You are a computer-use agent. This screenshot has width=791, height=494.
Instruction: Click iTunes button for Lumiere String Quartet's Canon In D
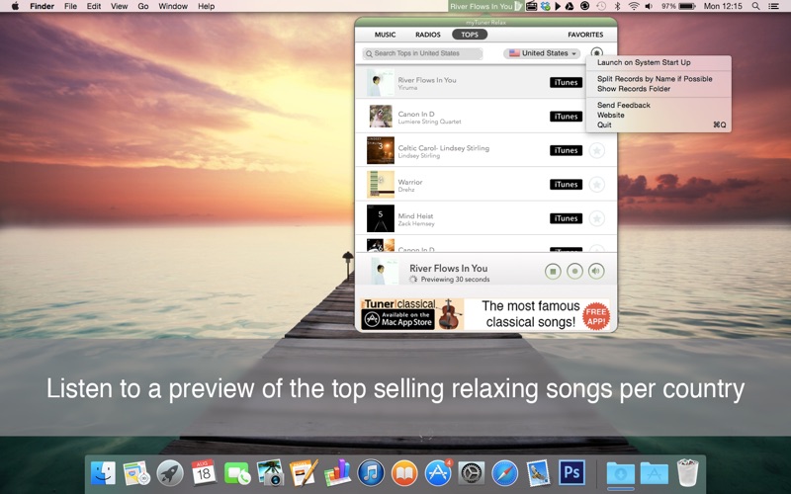click(x=566, y=117)
